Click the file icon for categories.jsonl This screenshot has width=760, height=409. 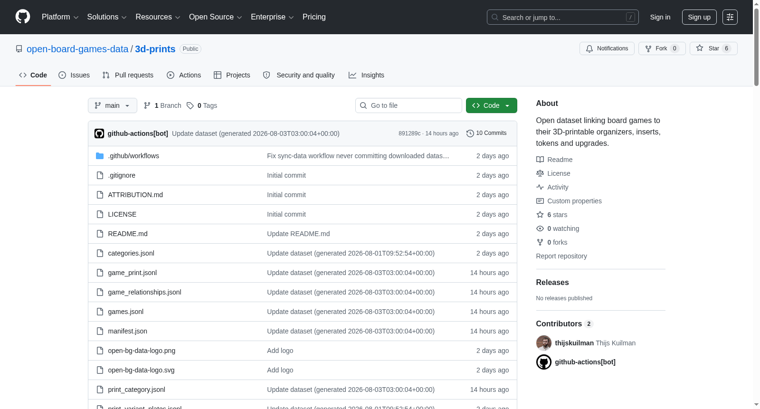click(x=100, y=253)
